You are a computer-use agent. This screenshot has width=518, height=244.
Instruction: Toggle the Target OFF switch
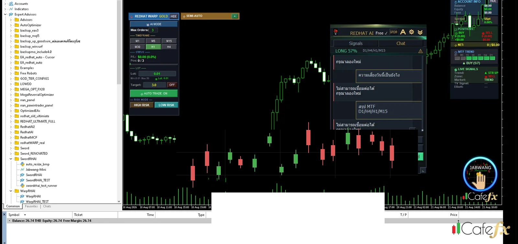coord(172,85)
